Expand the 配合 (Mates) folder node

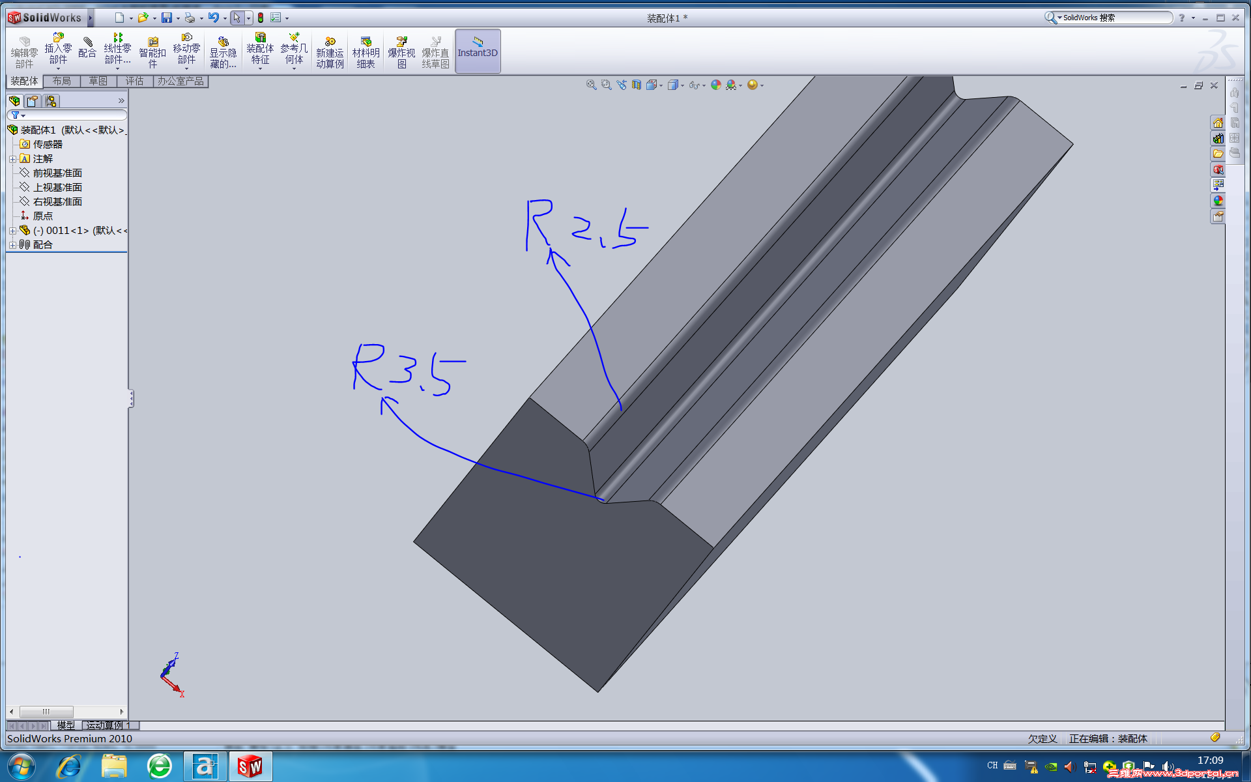12,245
